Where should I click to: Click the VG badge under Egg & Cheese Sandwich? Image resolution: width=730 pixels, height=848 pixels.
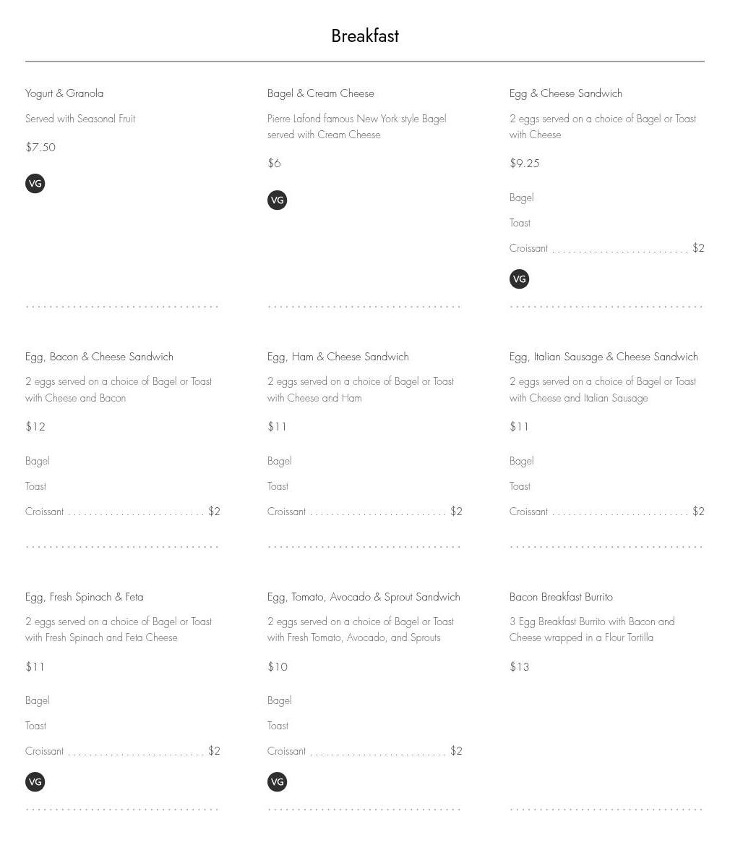pyautogui.click(x=520, y=279)
